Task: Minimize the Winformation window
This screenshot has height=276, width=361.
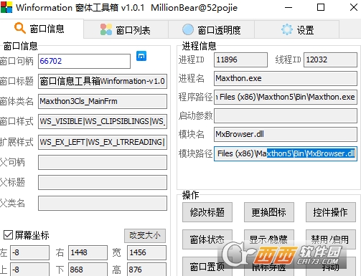Action: point(289,7)
